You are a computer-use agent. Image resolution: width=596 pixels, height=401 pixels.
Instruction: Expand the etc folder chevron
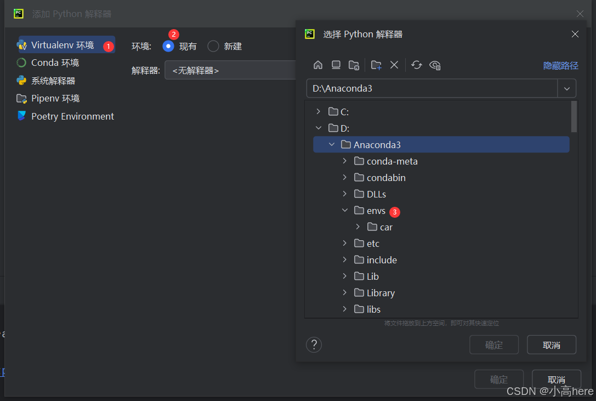[345, 243]
